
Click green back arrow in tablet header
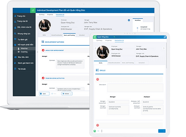point(114,37)
